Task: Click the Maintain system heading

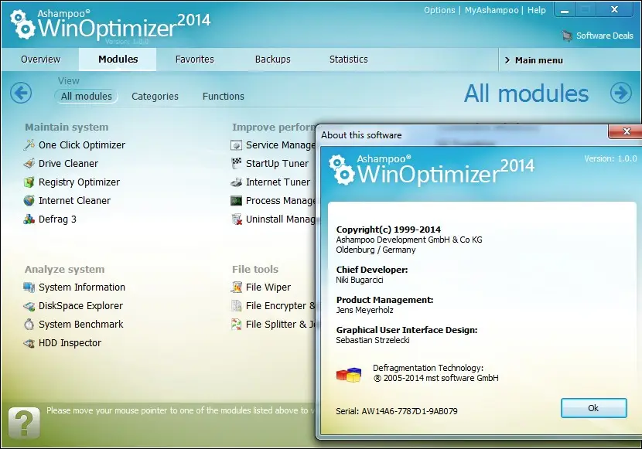Action: pos(67,128)
